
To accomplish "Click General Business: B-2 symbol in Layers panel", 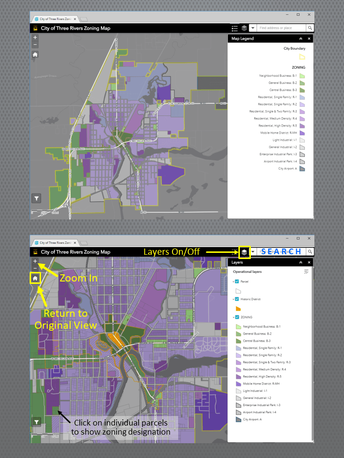I will point(238,333).
